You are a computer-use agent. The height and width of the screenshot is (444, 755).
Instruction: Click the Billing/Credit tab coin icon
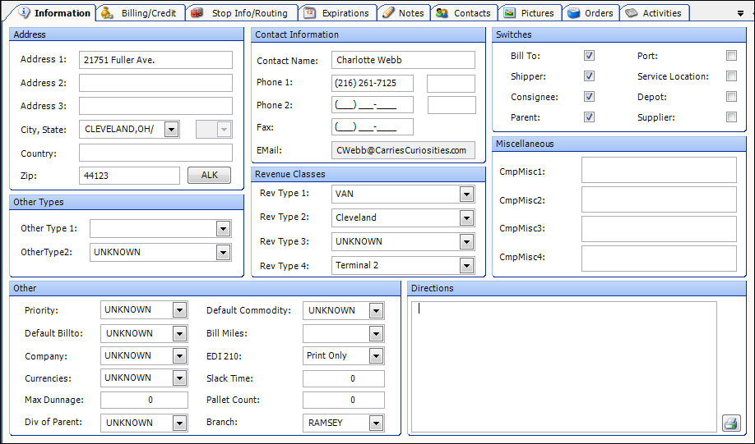click(108, 13)
